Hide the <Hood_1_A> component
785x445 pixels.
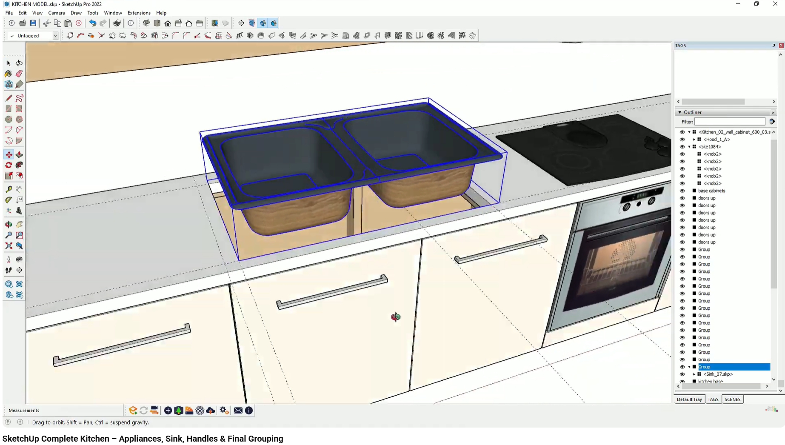[682, 139]
